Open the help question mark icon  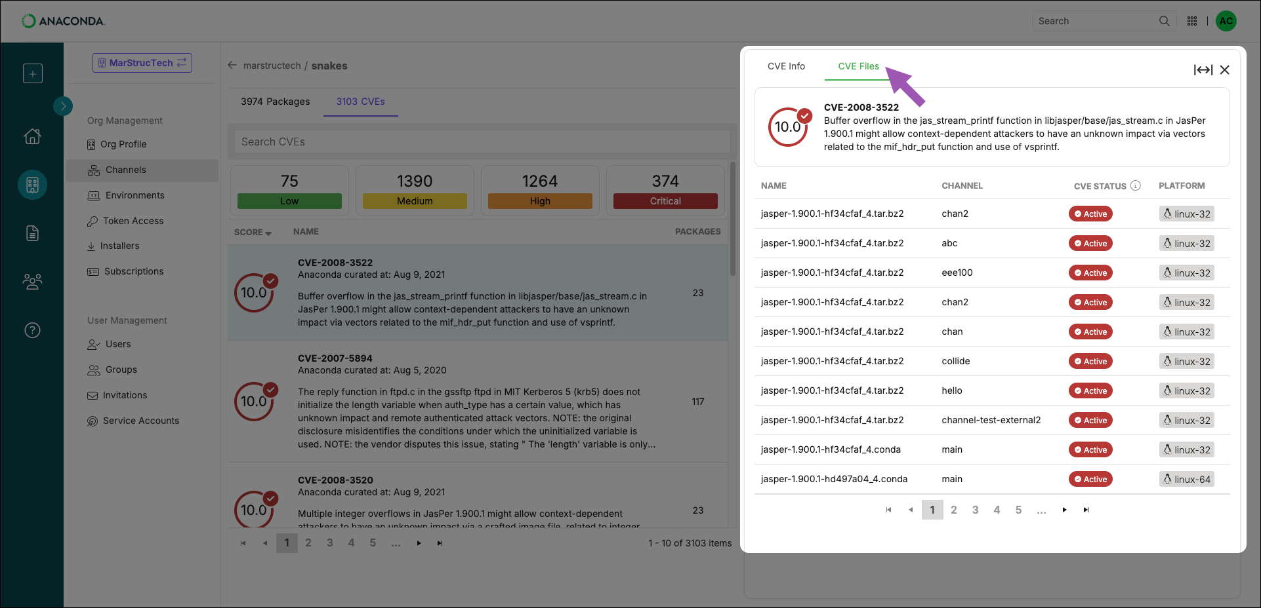(x=32, y=330)
